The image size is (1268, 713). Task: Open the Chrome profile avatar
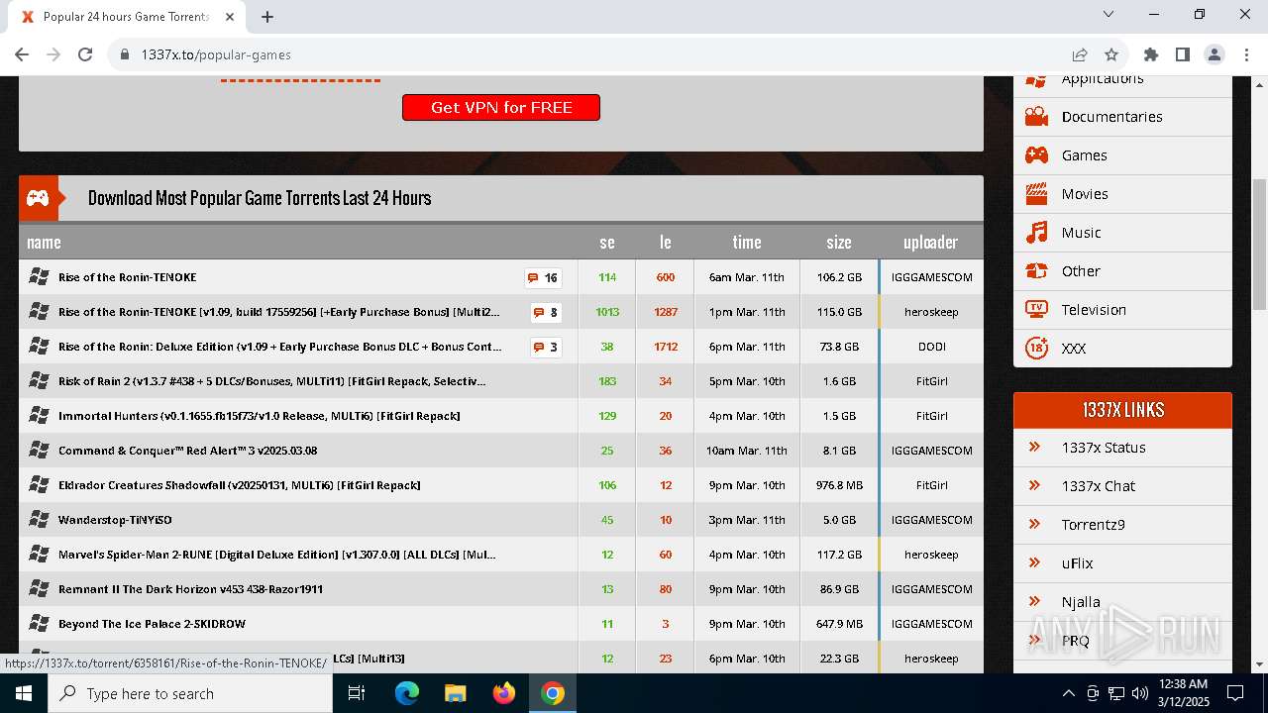tap(1215, 54)
